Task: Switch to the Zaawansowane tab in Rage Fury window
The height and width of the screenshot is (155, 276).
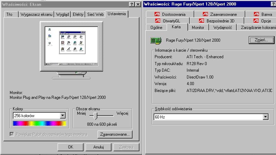Action: 220,14
